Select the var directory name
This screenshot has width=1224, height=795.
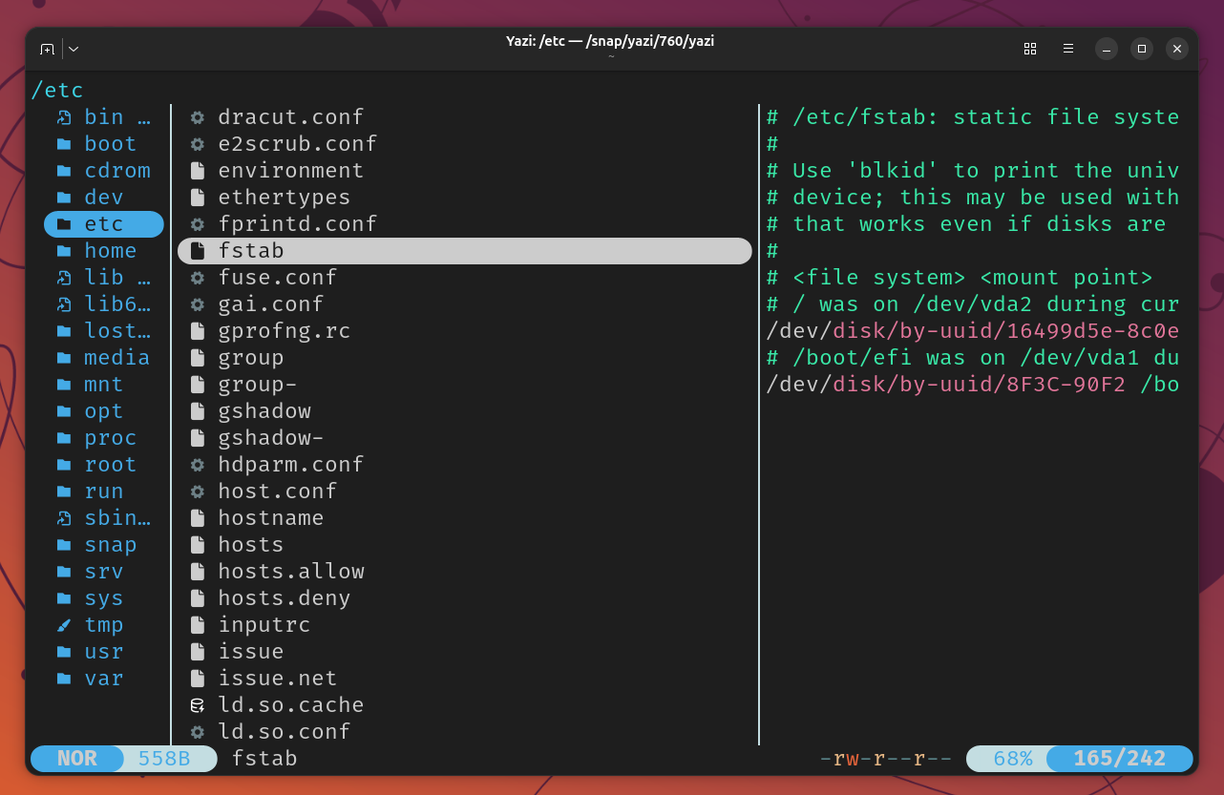(104, 679)
